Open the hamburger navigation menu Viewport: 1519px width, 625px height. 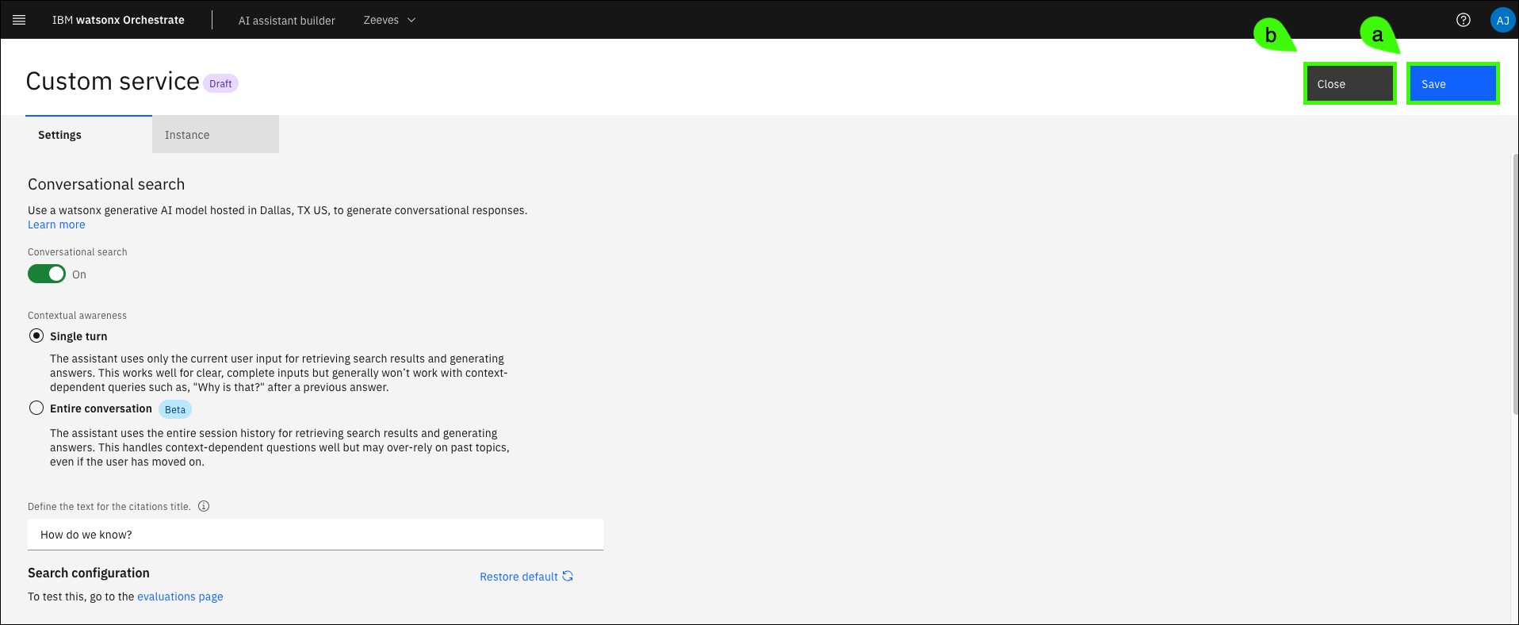(19, 20)
